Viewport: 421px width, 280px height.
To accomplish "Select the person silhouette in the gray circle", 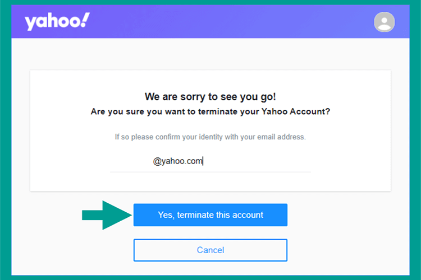I will pyautogui.click(x=384, y=23).
